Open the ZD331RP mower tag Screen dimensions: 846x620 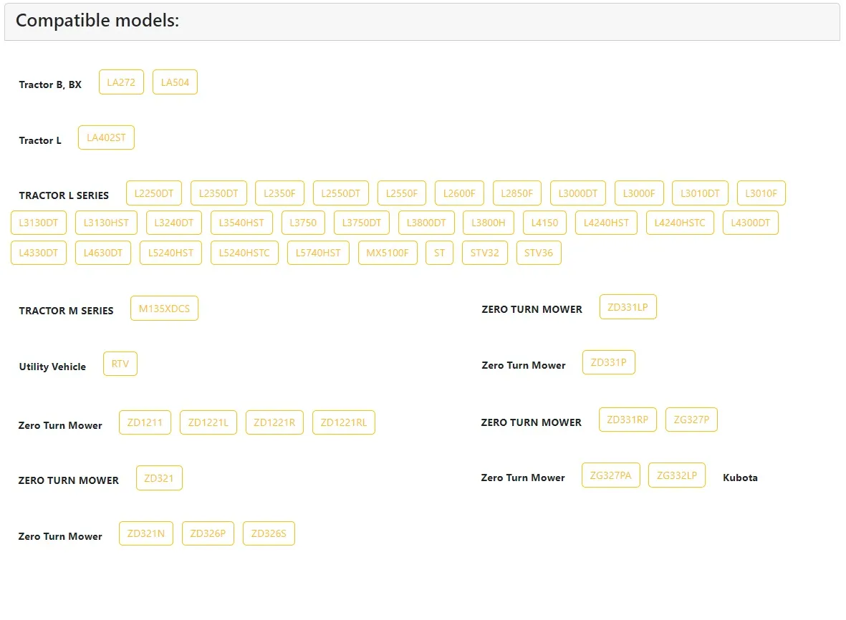point(628,420)
